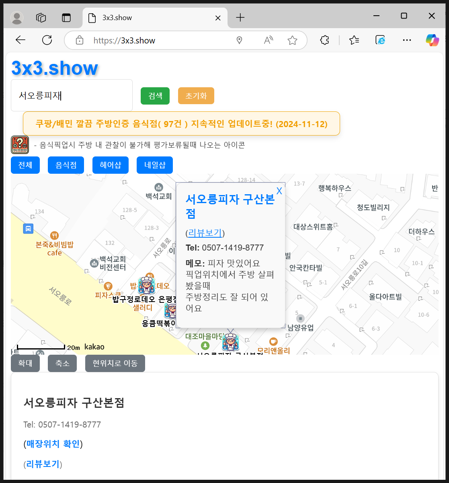Viewport: 449px width, 483px height.
Task: Click location permission icon in address bar
Action: click(240, 40)
